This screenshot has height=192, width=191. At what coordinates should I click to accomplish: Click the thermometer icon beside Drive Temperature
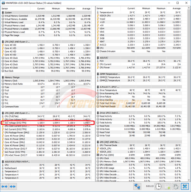pyautogui.click(x=98, y=90)
